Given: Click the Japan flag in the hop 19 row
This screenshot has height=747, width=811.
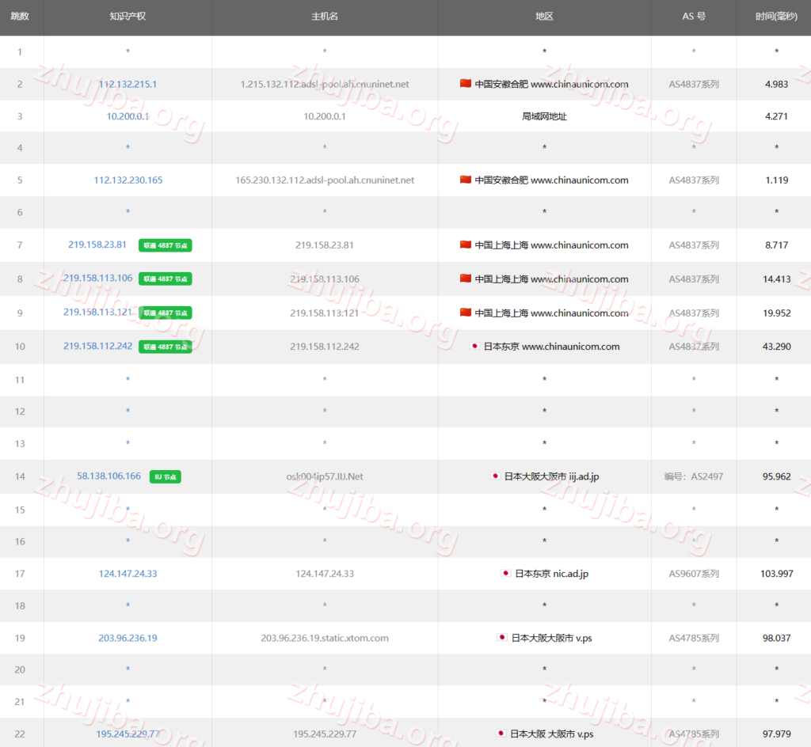Looking at the screenshot, I should (501, 638).
